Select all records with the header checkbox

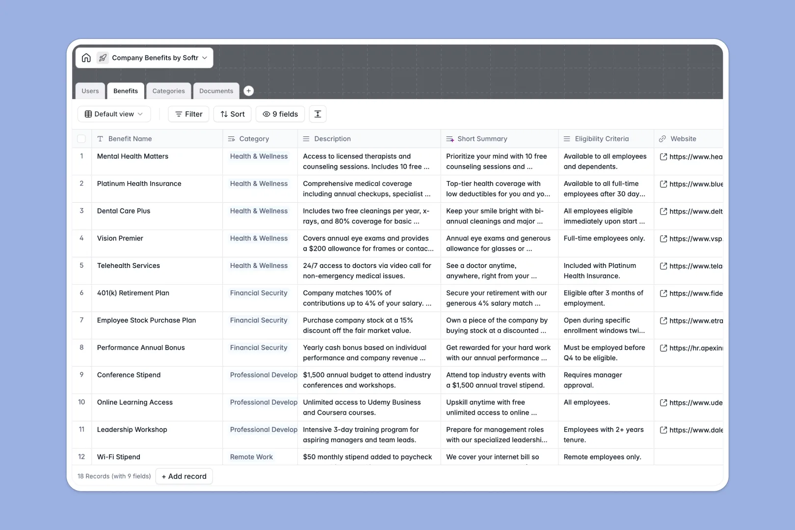click(x=81, y=139)
